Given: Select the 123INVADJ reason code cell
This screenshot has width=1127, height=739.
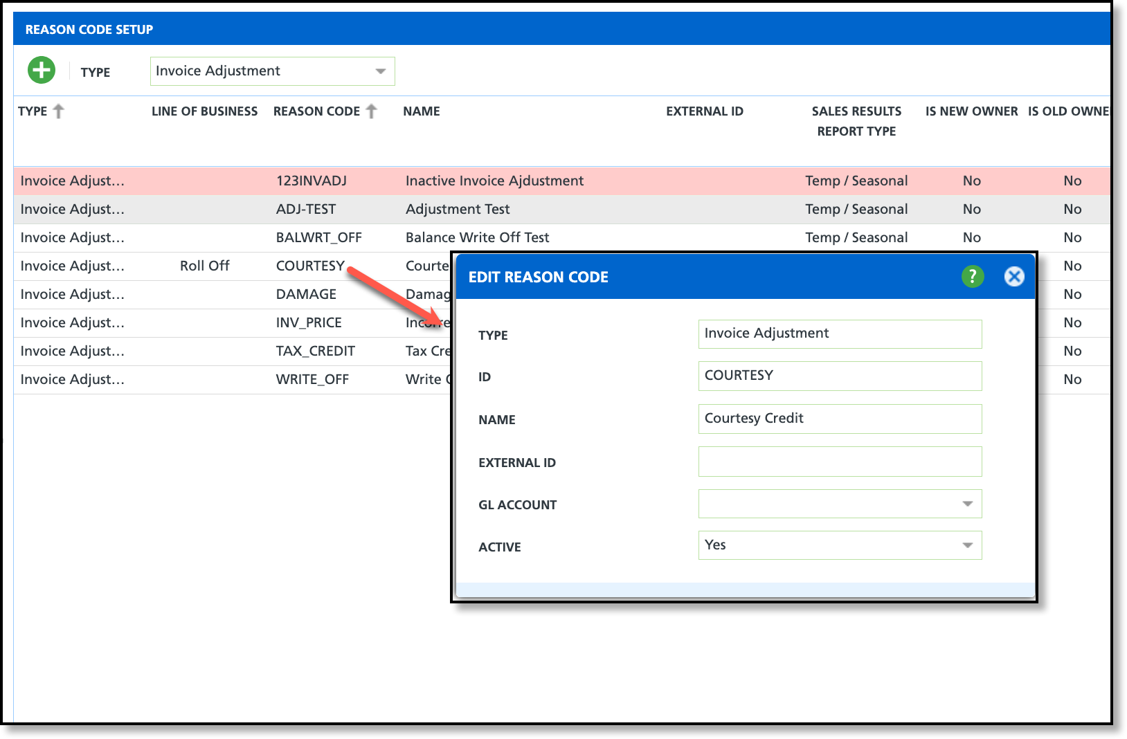Looking at the screenshot, I should (x=312, y=181).
